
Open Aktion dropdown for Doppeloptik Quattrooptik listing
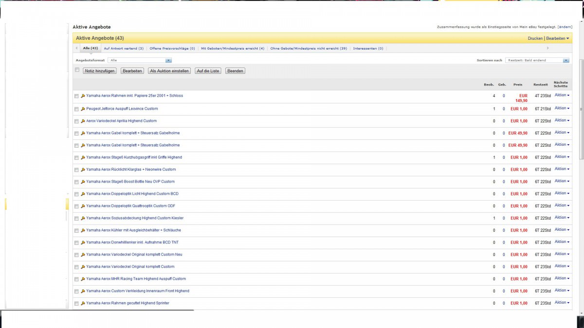tap(562, 205)
